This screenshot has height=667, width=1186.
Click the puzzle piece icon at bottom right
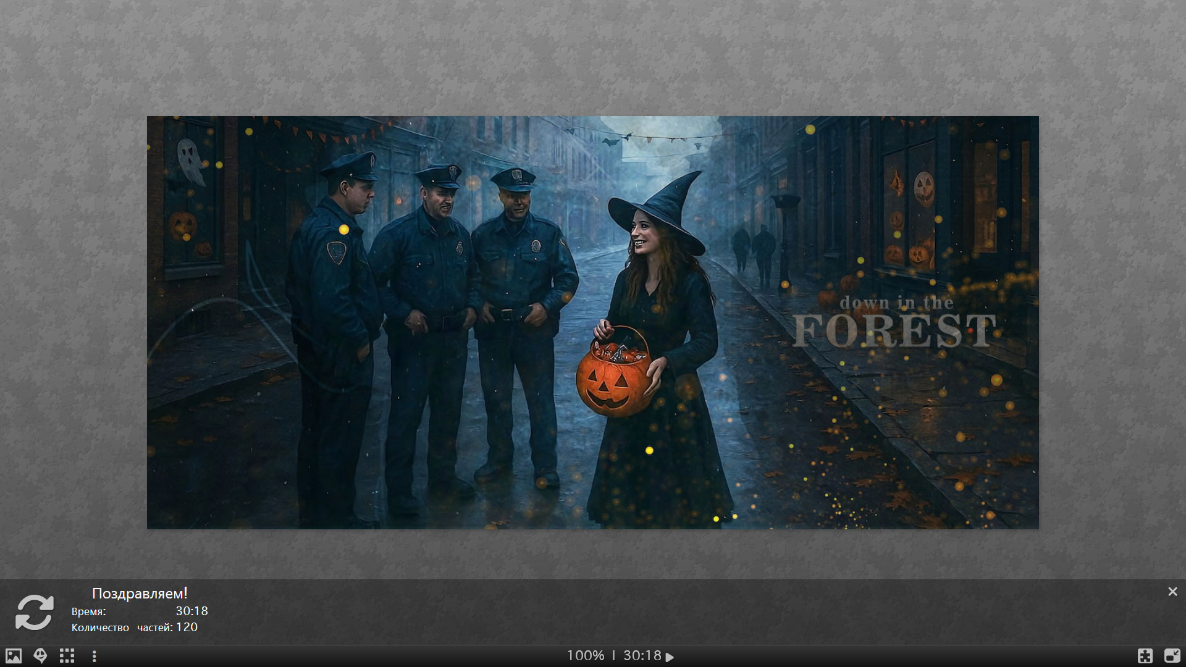tap(1145, 656)
